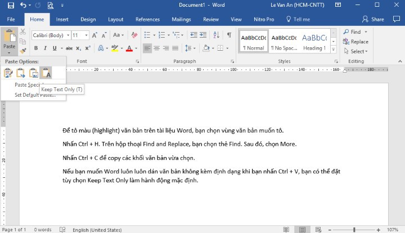Sort the selected text alphabetically
Viewport: 405px width, 233px height.
[x=217, y=35]
